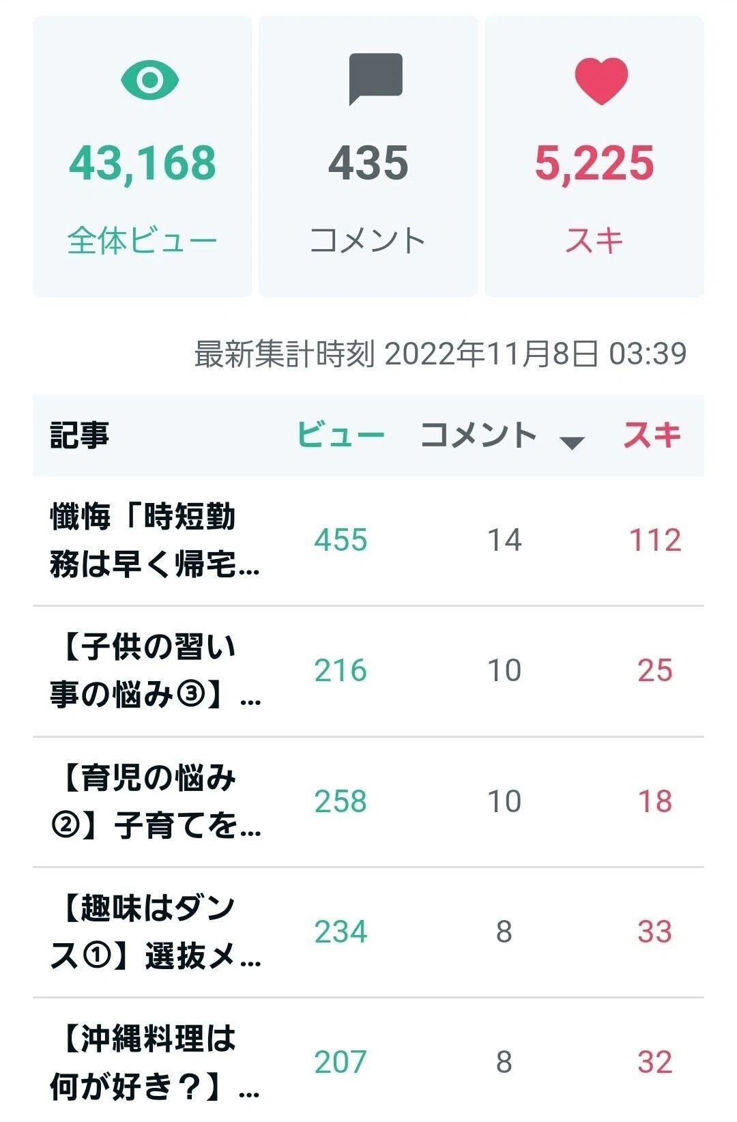Click the 455 view count of first article
The image size is (737, 1122).
341,540
